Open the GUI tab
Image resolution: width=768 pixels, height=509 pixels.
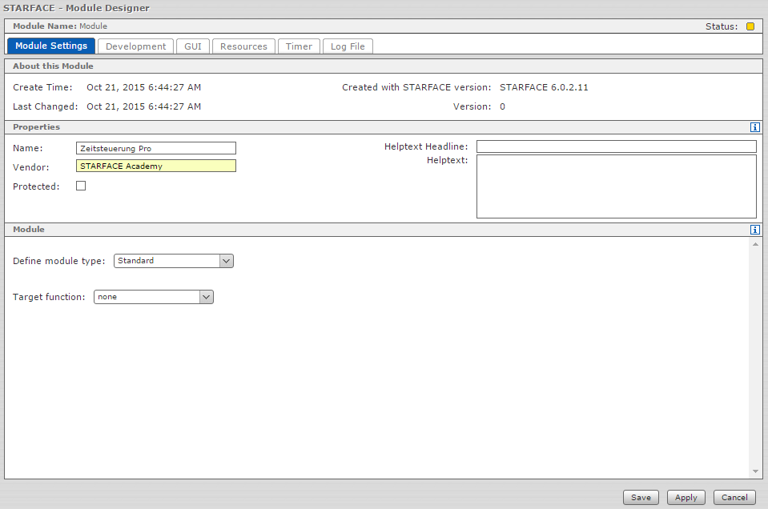coord(192,46)
